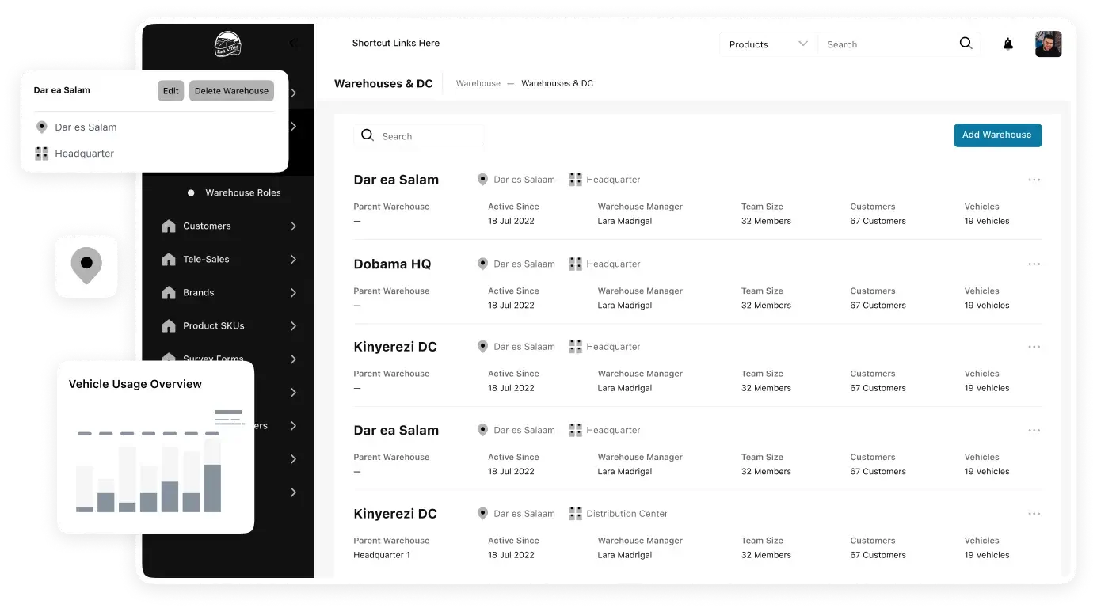Click the notification bell icon

1007,44
